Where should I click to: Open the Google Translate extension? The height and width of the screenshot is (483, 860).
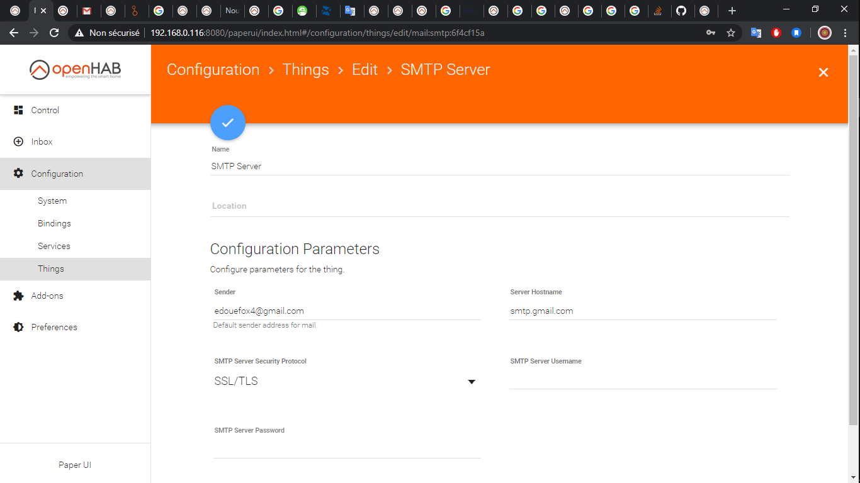coord(756,33)
